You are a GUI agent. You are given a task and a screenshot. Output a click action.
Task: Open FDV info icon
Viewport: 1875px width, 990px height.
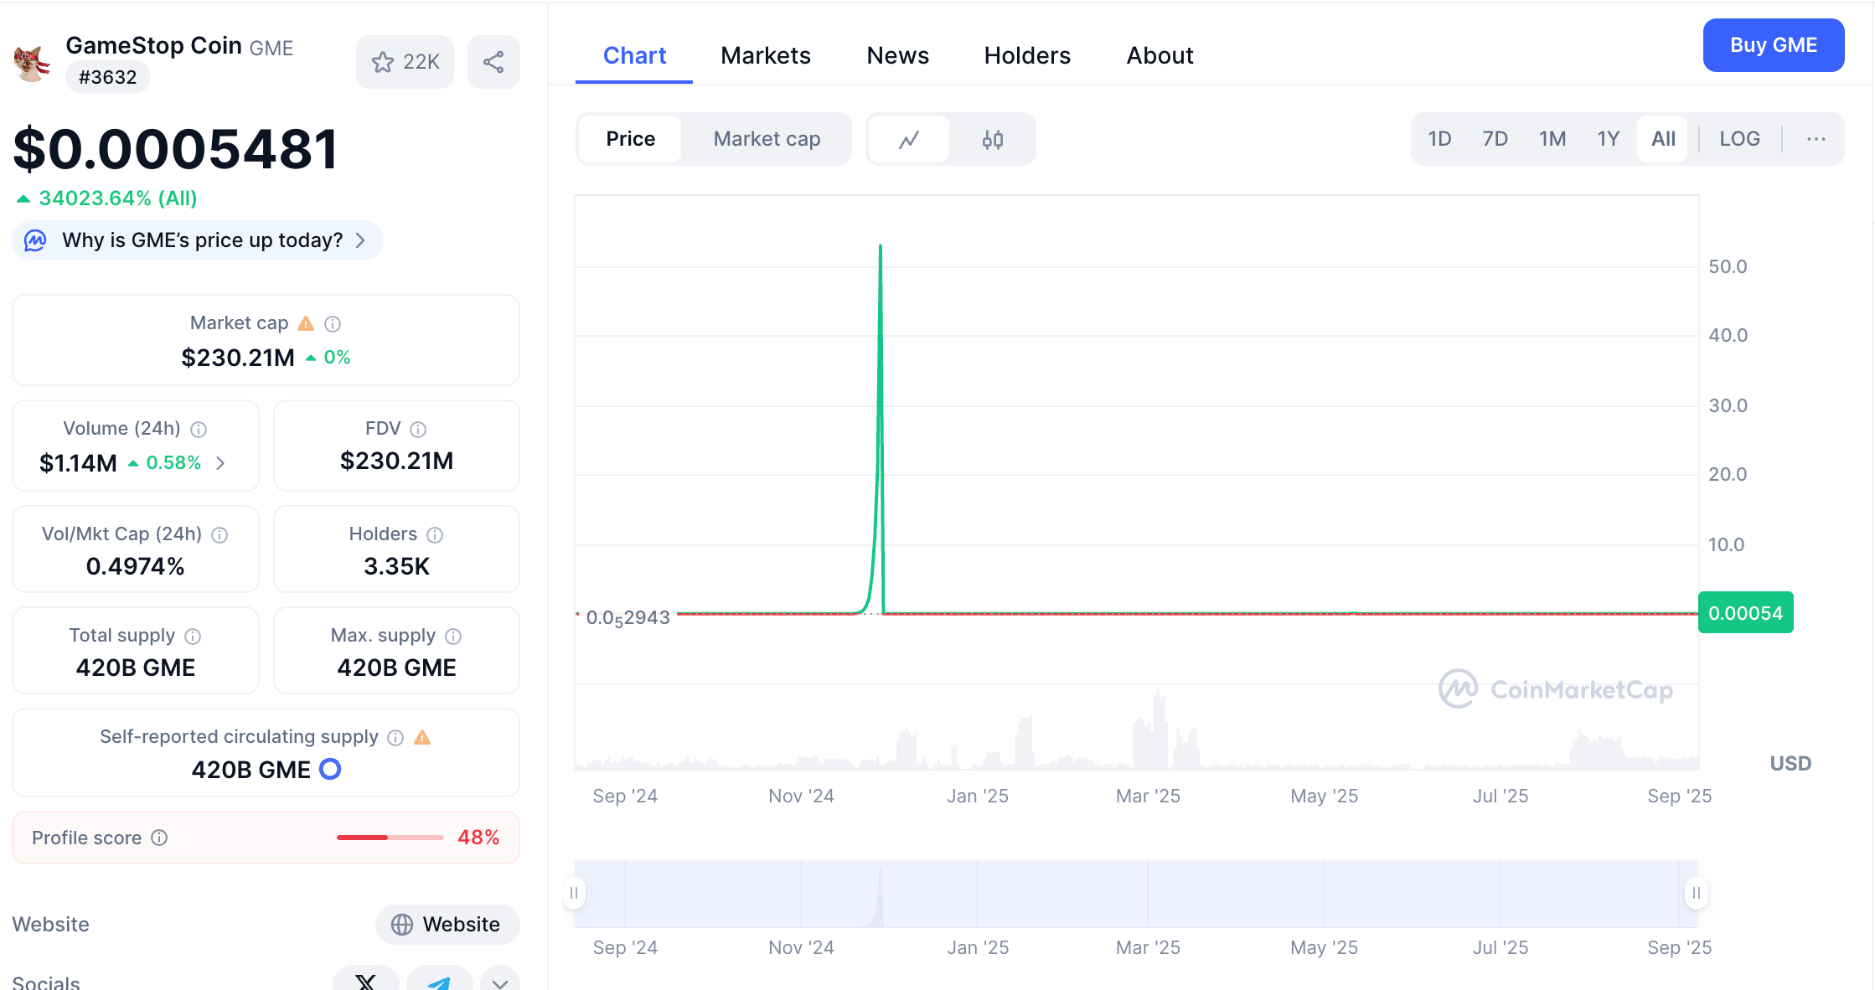click(x=418, y=429)
